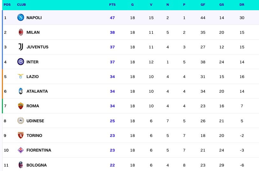Image resolution: width=259 pixels, height=171 pixels.
Task: Click the ATALANTA team name link
Action: [37, 91]
